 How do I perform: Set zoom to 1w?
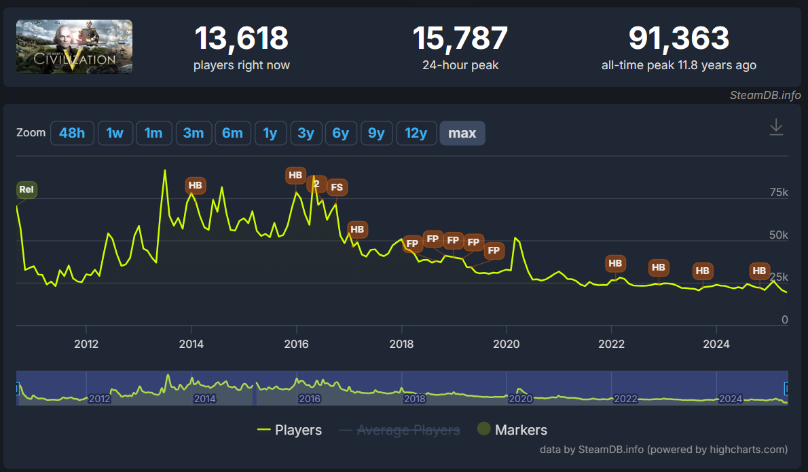click(x=115, y=134)
